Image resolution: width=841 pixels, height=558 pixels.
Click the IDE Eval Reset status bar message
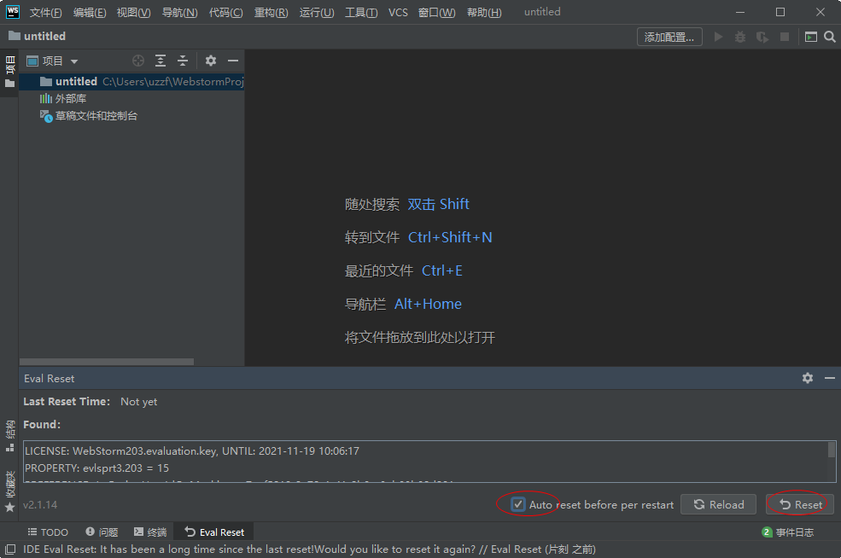(309, 549)
